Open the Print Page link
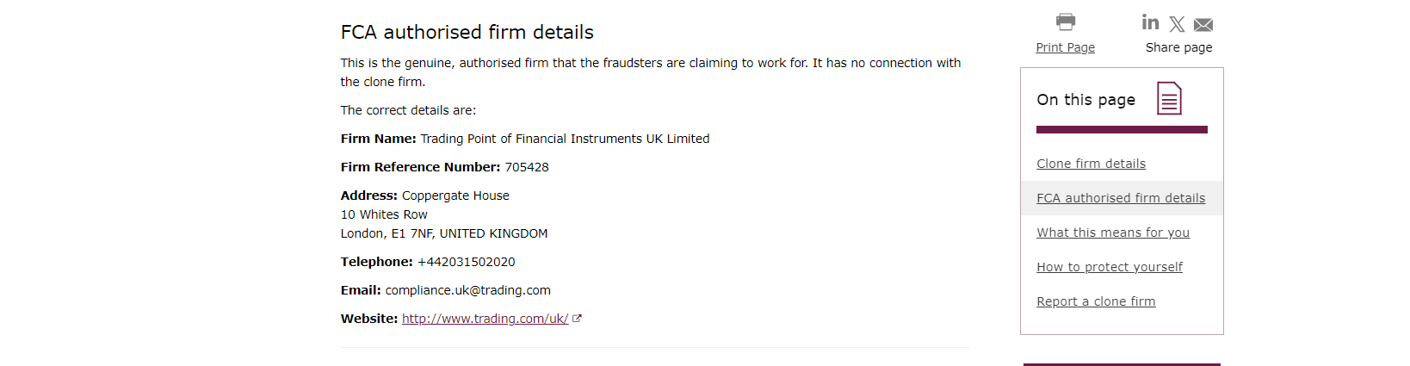Image resolution: width=1410 pixels, height=366 pixels. 1065,47
